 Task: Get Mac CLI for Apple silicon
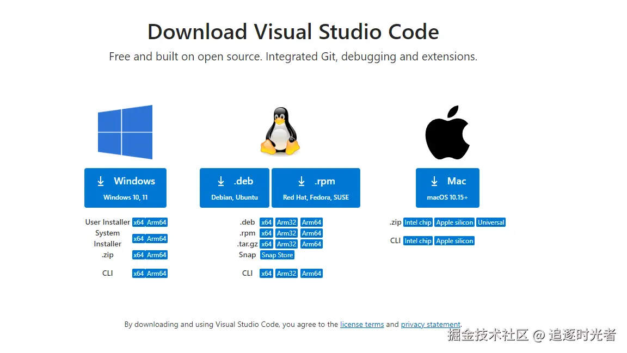(x=454, y=240)
